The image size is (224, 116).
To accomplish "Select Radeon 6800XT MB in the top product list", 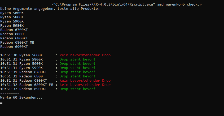I will pos(17,43).
